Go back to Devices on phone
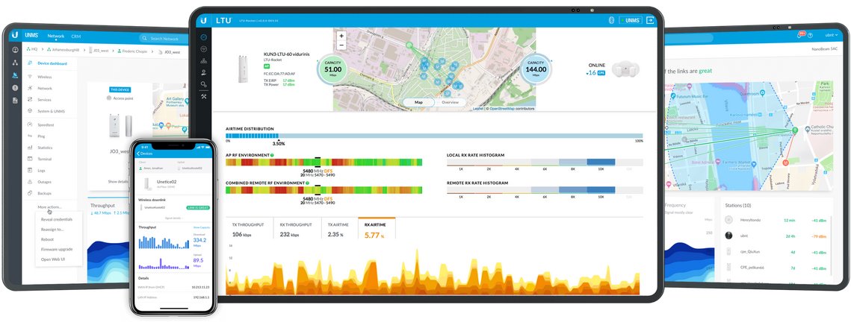 coord(144,153)
